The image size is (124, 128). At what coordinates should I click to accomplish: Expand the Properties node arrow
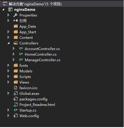point(9,15)
